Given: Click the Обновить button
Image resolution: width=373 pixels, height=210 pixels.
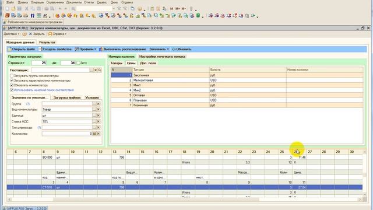Looking at the screenshot, I should click(182, 49).
